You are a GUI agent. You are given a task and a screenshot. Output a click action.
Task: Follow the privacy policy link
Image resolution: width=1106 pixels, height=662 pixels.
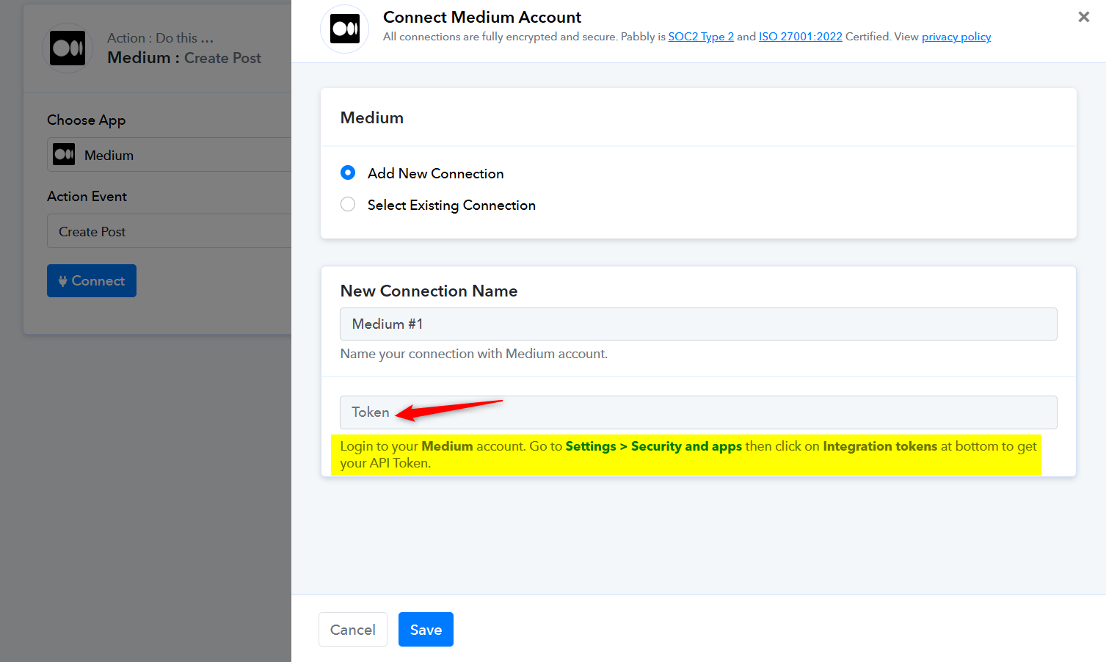pos(956,37)
